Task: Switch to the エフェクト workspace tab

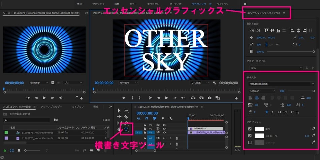Action: pyautogui.click(x=153, y=4)
